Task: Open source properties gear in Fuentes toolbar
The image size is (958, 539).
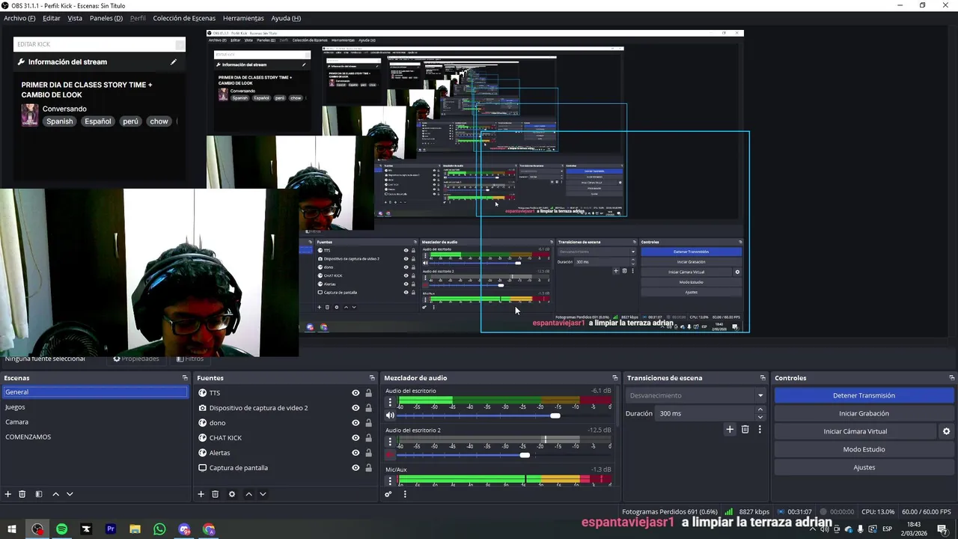Action: (x=232, y=494)
